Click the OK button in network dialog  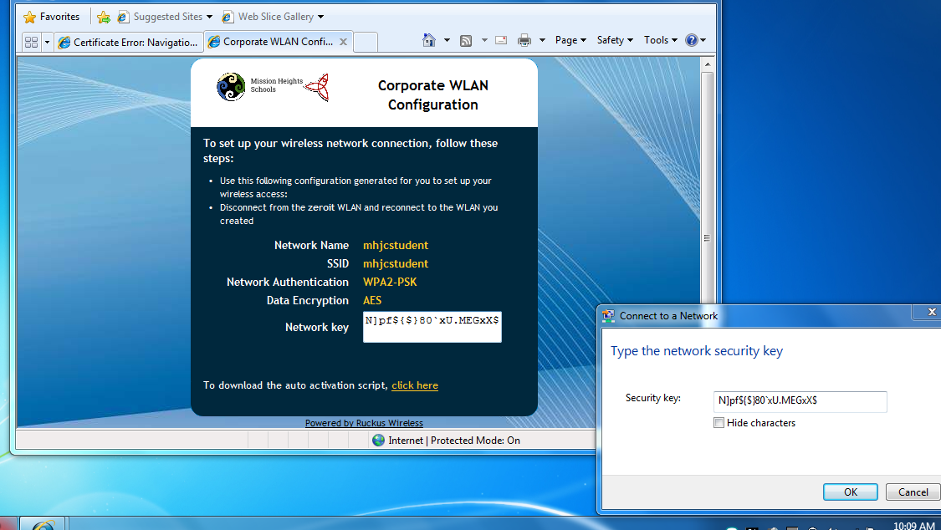(850, 492)
